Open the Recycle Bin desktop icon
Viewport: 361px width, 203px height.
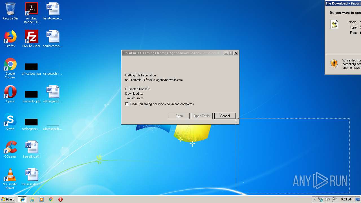[x=10, y=11]
